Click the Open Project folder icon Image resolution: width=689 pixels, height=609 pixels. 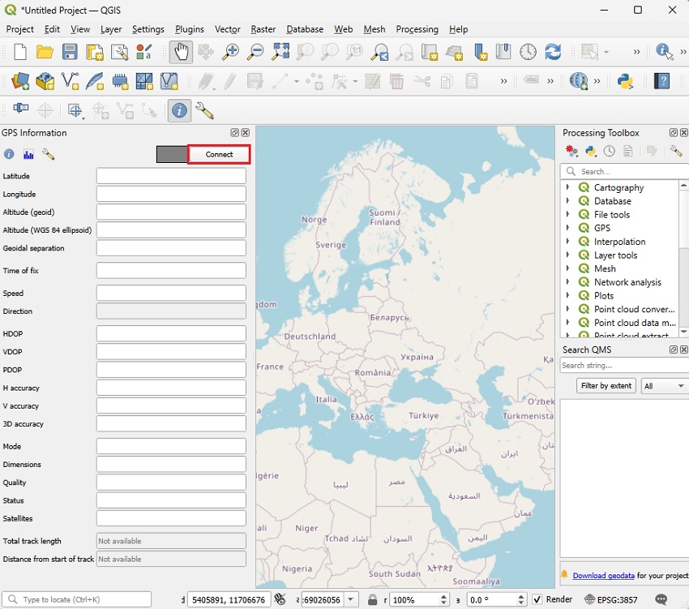point(45,52)
